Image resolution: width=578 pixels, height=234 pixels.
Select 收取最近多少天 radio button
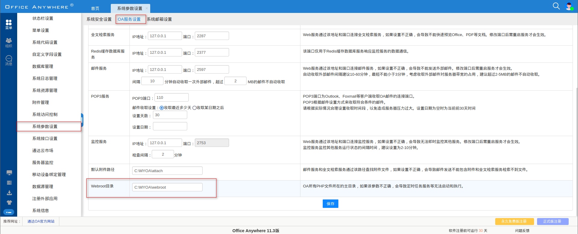click(x=162, y=108)
